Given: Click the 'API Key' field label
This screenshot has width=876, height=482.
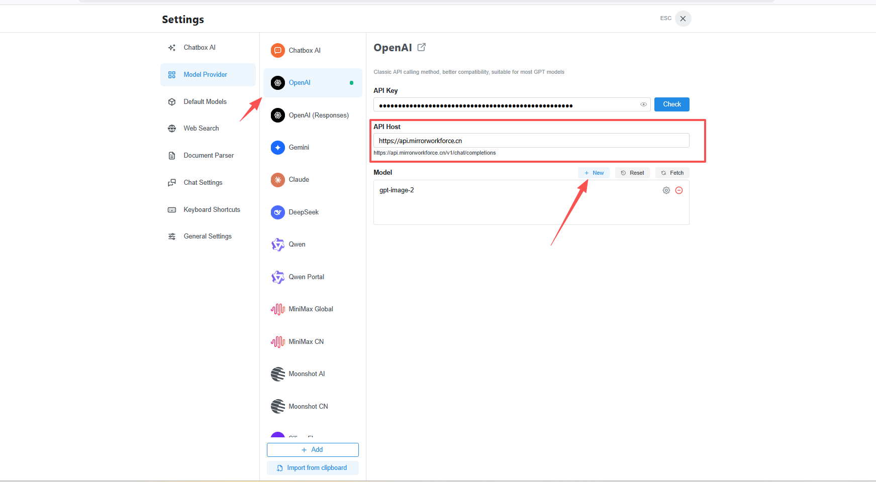Looking at the screenshot, I should click(385, 91).
